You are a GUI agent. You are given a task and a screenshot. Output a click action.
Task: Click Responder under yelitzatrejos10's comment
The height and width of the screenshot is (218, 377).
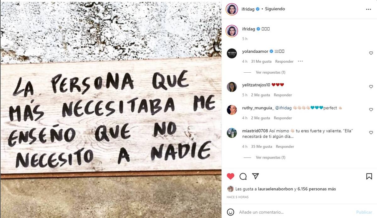pyautogui.click(x=283, y=95)
